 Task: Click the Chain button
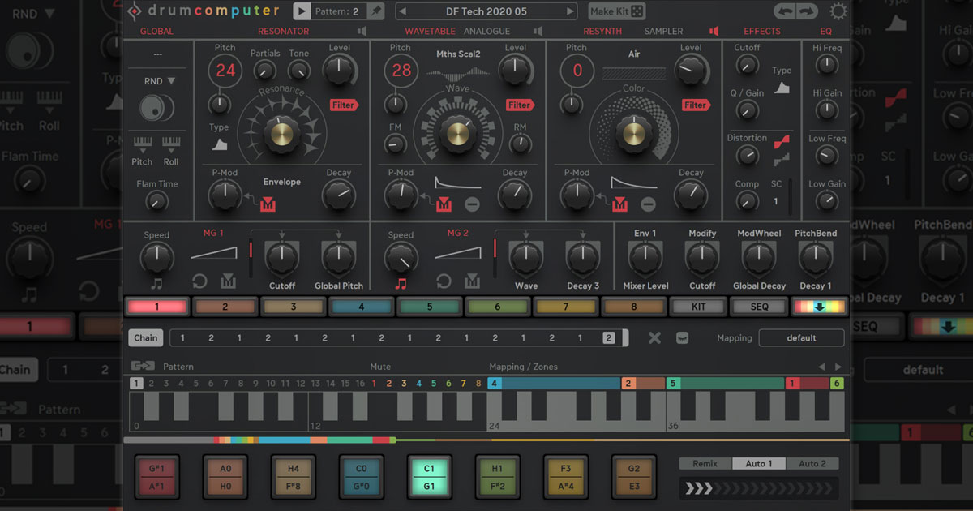[x=145, y=337]
